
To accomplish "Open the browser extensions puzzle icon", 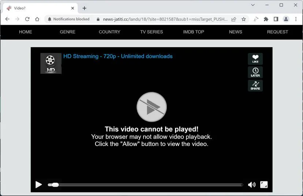I will pyautogui.click(x=266, y=19).
